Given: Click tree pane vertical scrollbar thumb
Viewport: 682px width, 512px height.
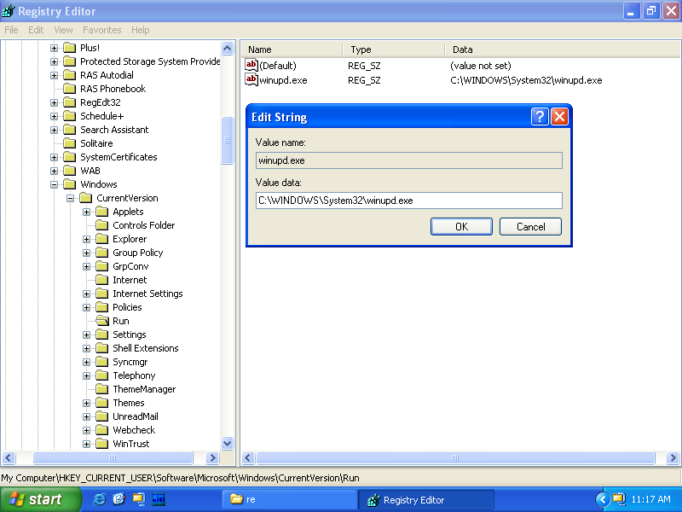Looking at the screenshot, I should pyautogui.click(x=227, y=140).
